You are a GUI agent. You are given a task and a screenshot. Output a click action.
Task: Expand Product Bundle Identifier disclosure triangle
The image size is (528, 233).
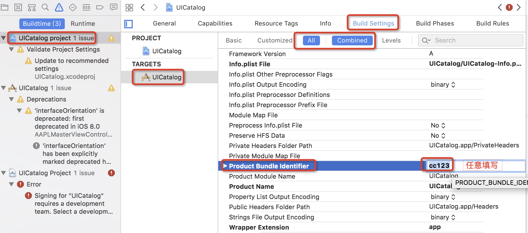[225, 166]
